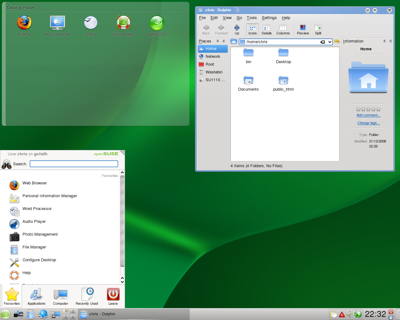400x320 pixels.
Task: Click the Kickoff search field
Action: (74, 164)
